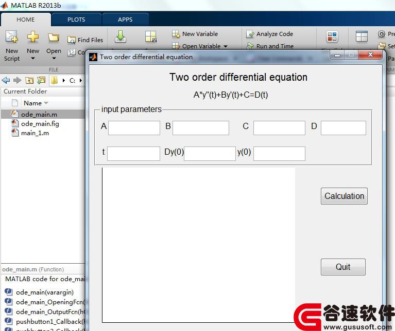Expand the New dropdown arrow
Image resolution: width=395 pixels, height=331 pixels.
[33, 59]
